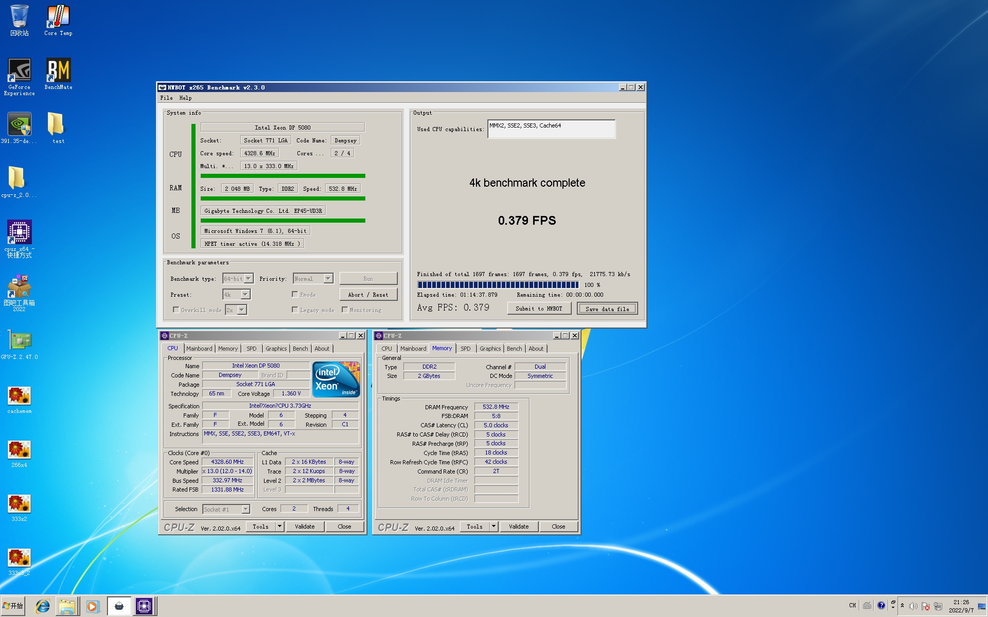Toggle the Pmode checkbox
988x617 pixels.
pyautogui.click(x=295, y=294)
